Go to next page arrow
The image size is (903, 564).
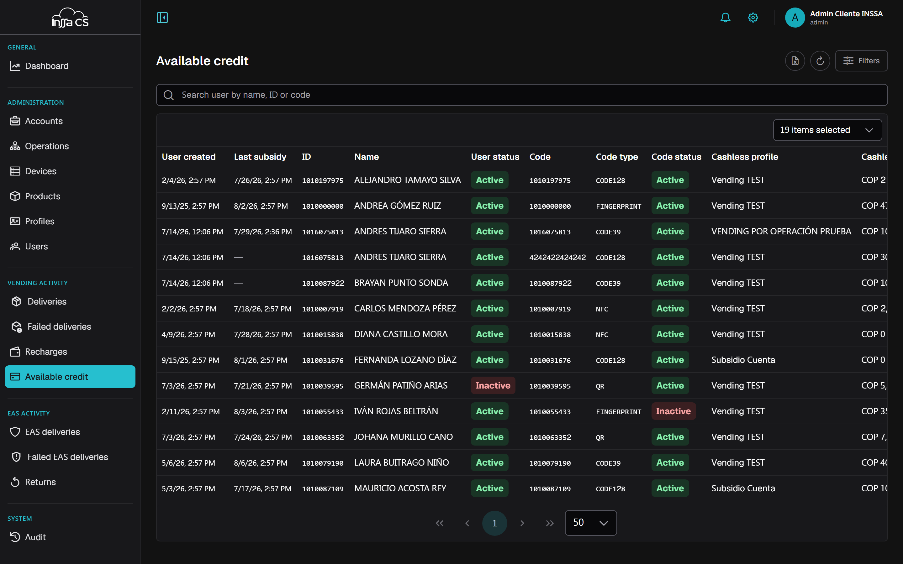[522, 523]
